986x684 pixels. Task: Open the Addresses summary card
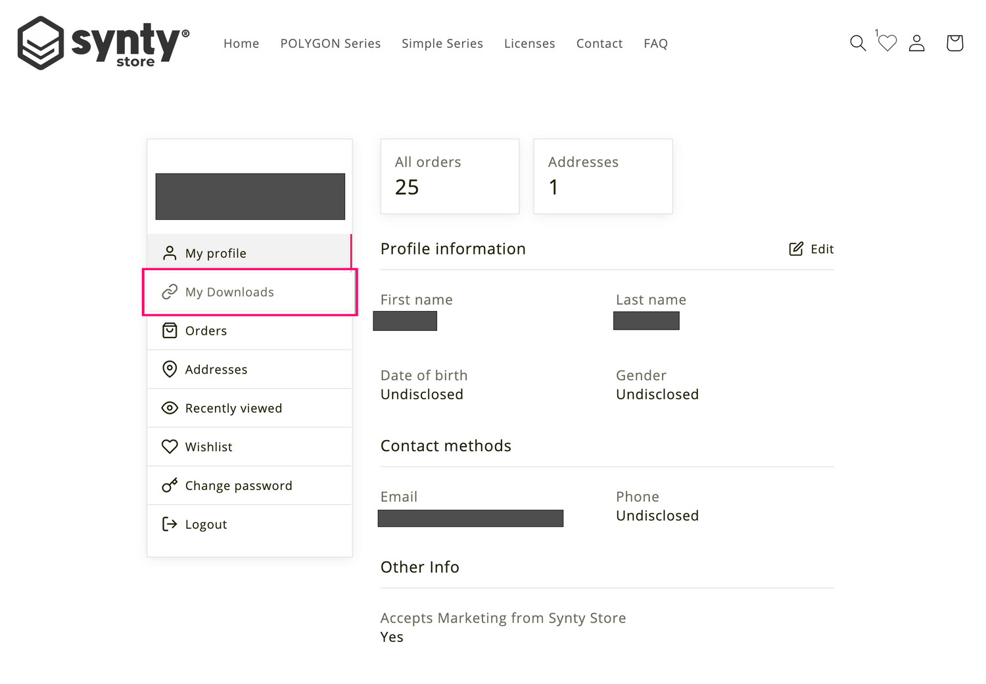pos(603,176)
